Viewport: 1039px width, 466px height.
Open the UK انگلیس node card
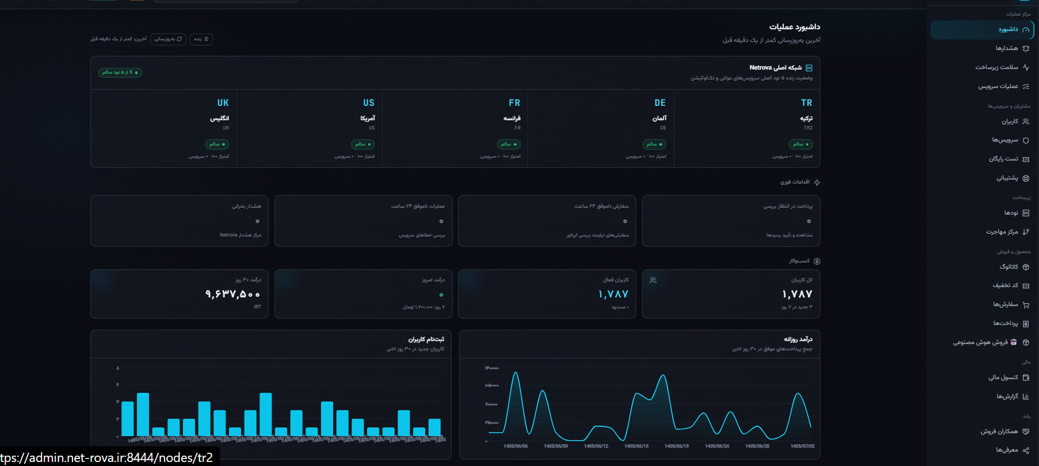(163, 128)
